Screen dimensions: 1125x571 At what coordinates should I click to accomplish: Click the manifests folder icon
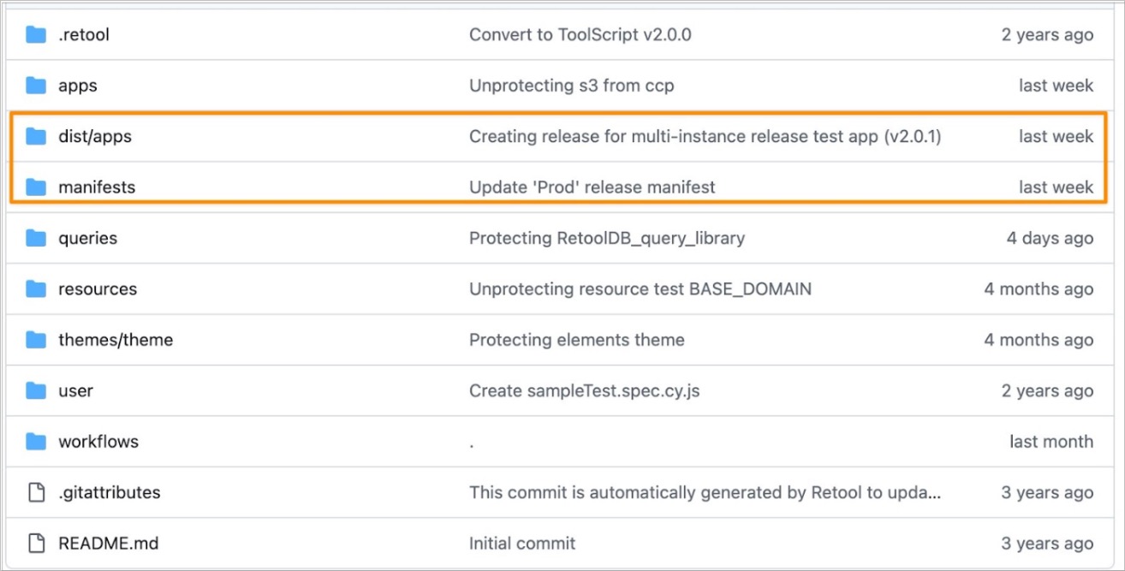(x=35, y=187)
